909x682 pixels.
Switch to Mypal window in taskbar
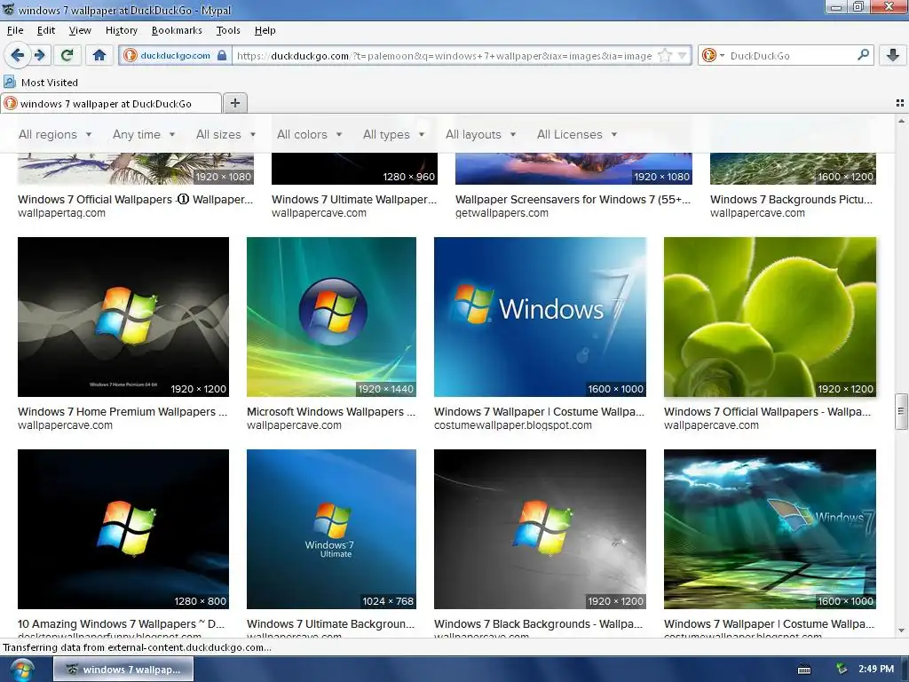click(123, 670)
